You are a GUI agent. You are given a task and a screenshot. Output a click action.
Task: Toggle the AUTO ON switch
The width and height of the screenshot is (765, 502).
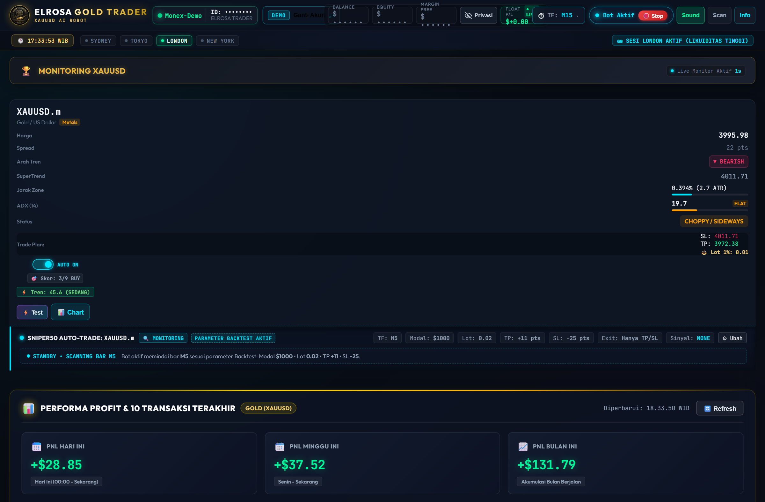(x=43, y=265)
